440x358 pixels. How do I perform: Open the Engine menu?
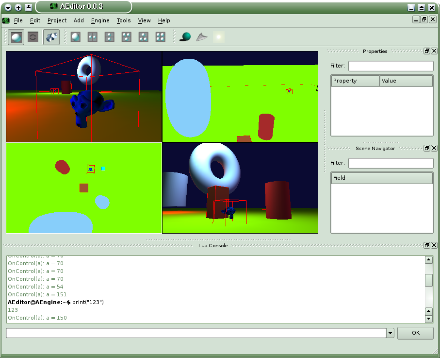coord(100,20)
